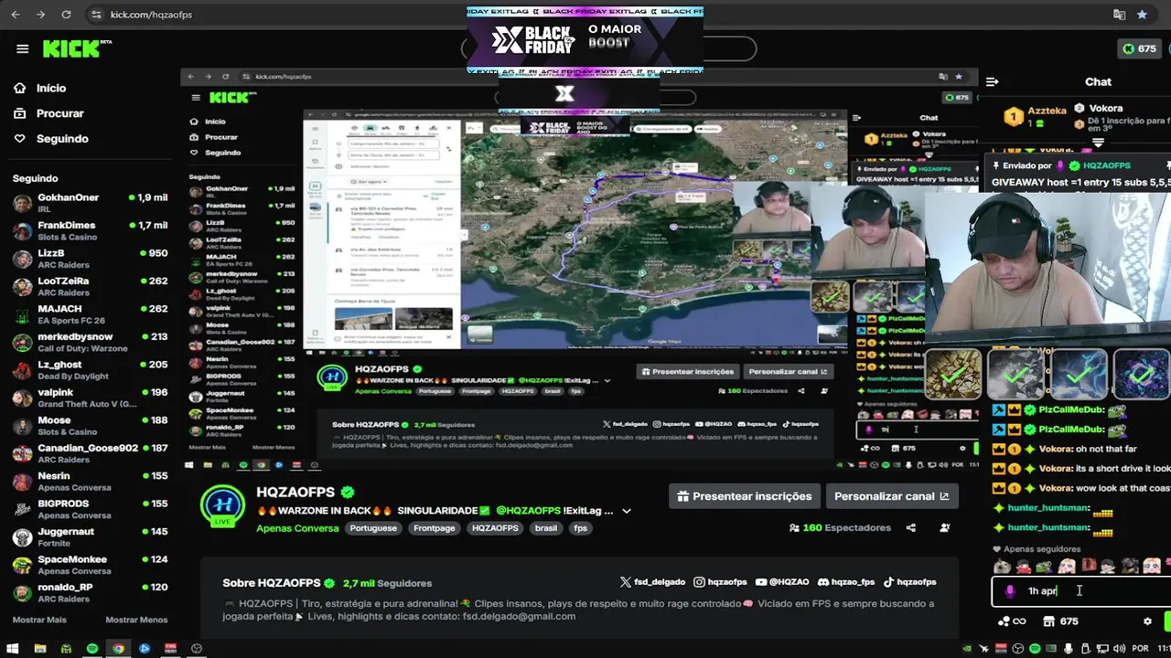Open chat settings gear icon
The height and width of the screenshot is (658, 1171).
[1147, 621]
